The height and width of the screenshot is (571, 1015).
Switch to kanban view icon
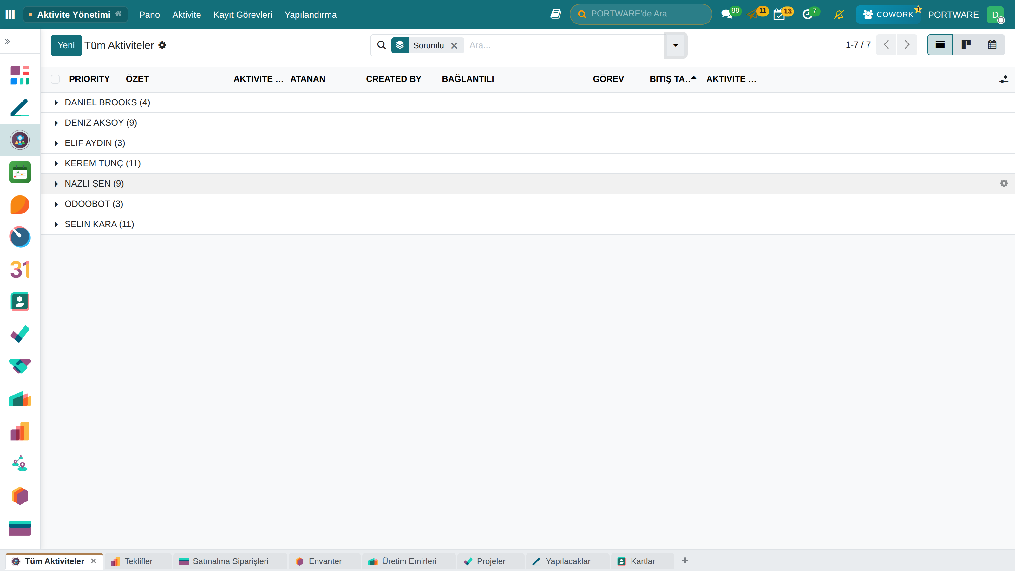pos(966,45)
